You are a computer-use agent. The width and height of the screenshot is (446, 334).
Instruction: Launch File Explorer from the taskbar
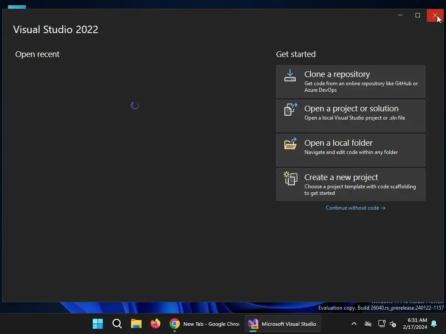136,324
